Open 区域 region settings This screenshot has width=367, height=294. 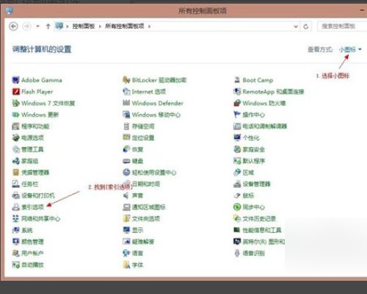pos(244,172)
